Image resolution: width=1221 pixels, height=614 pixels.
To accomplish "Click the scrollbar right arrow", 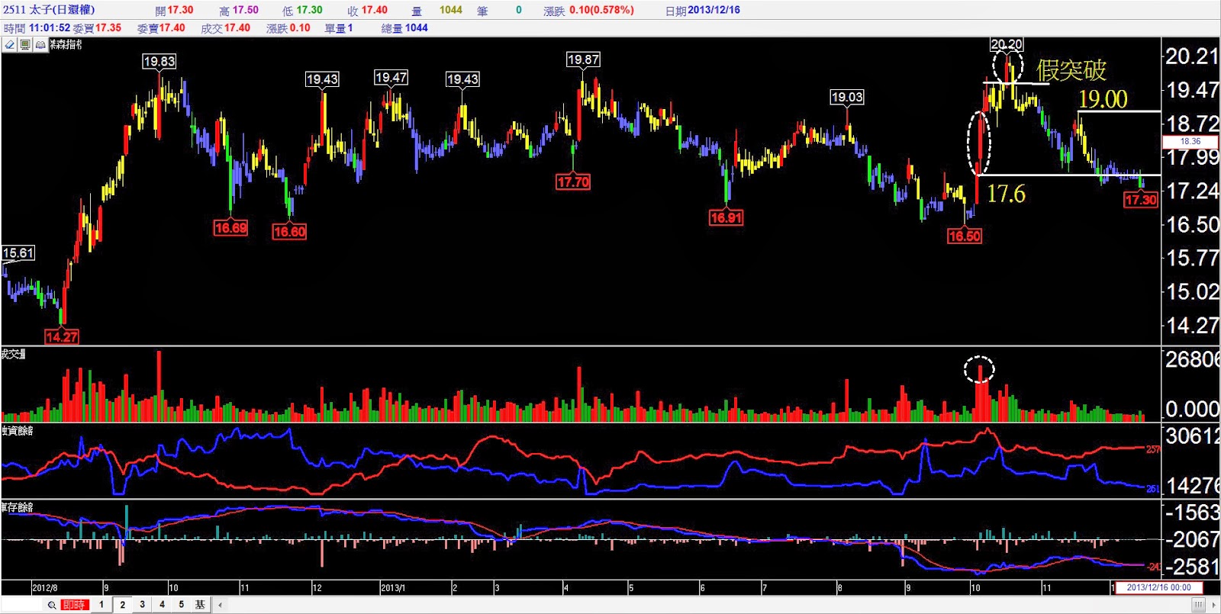I will pyautogui.click(x=1214, y=606).
